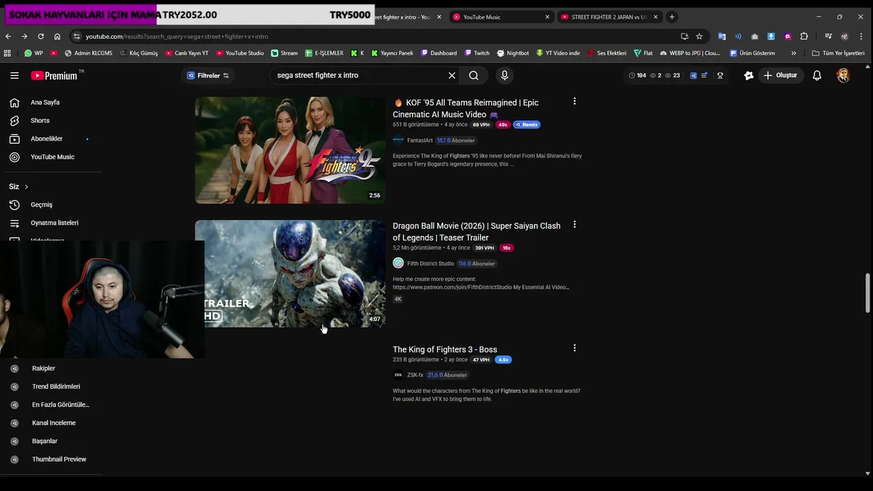Play the KOF '95 video thumbnail
873x491 pixels.
(290, 150)
